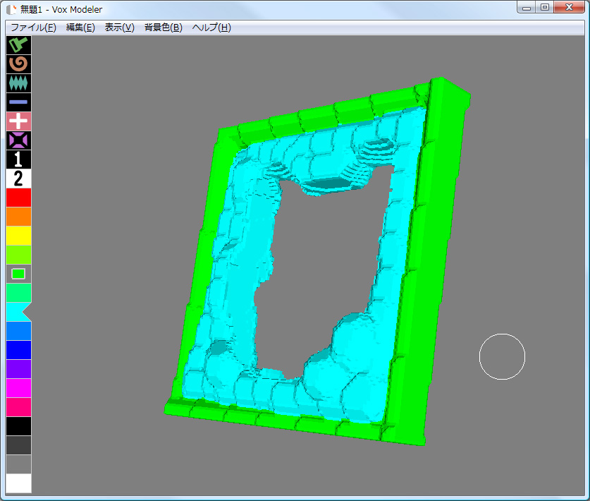Choose brush size 2
This screenshot has height=501, width=590.
18,179
